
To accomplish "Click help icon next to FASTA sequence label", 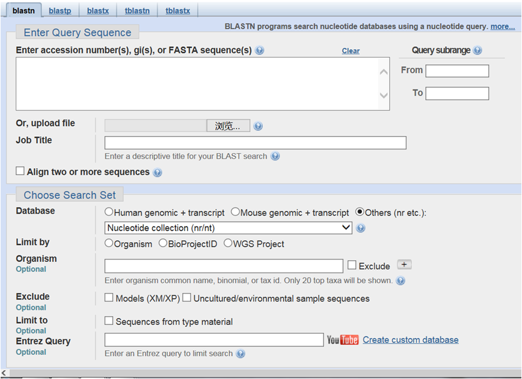I will point(260,50).
